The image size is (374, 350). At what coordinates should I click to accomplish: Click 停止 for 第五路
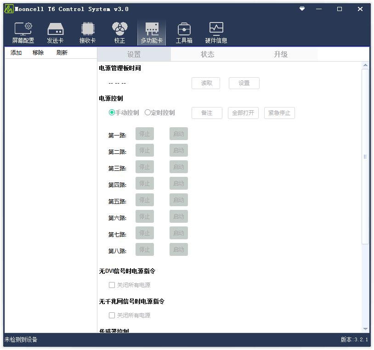[x=145, y=200]
